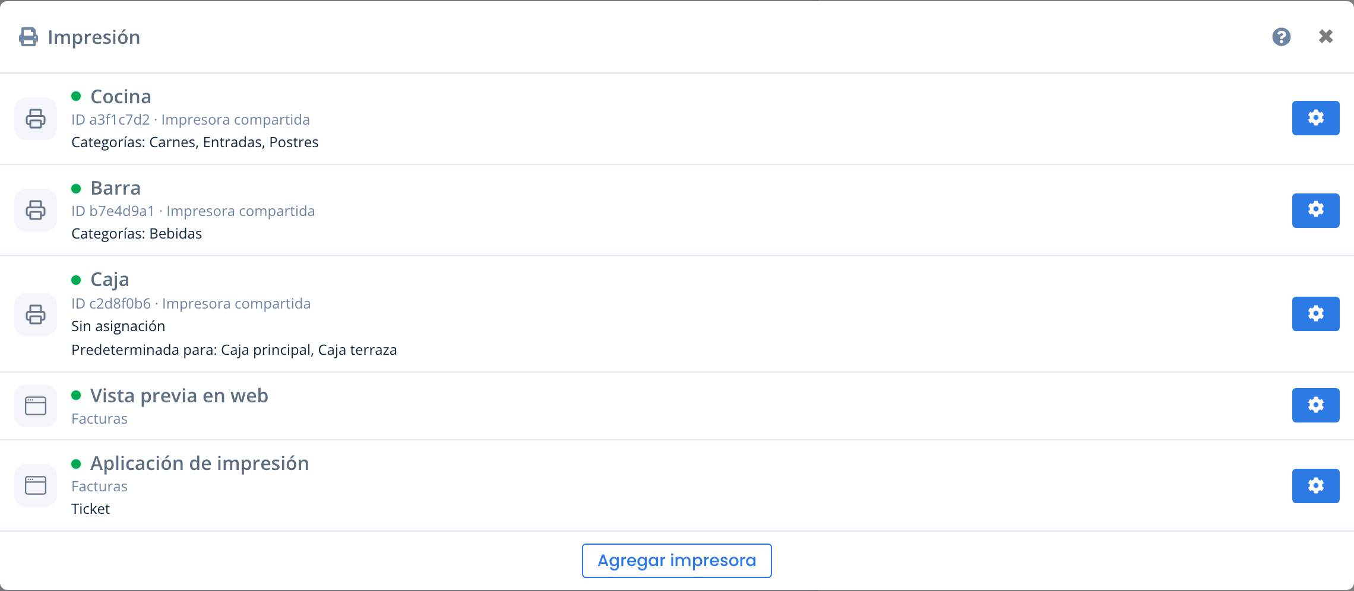Viewport: 1354px width, 591px height.
Task: Close the Impresión dialog
Action: tap(1326, 37)
